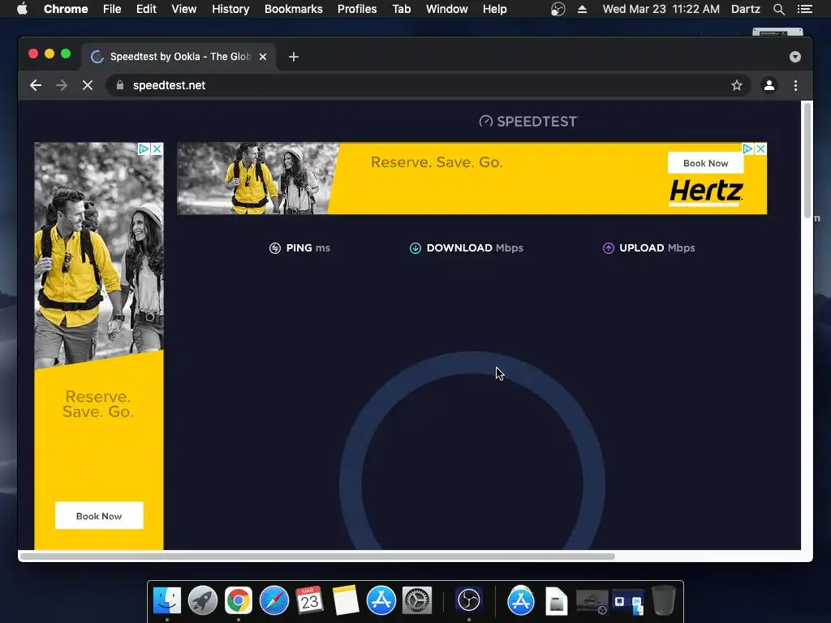
Task: Open the Apple menu
Action: click(x=22, y=9)
